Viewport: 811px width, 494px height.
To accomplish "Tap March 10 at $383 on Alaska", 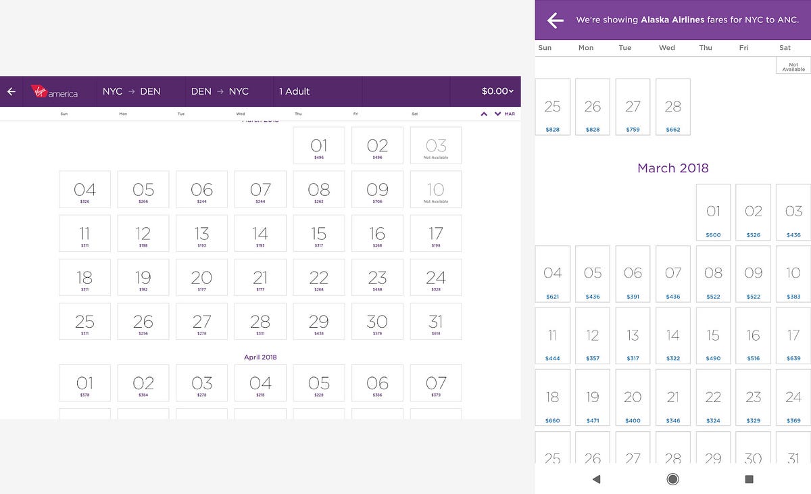I will tap(793, 274).
